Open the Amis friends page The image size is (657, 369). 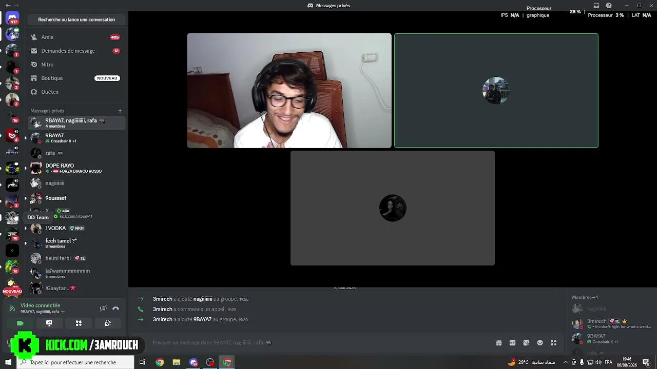(x=76, y=37)
